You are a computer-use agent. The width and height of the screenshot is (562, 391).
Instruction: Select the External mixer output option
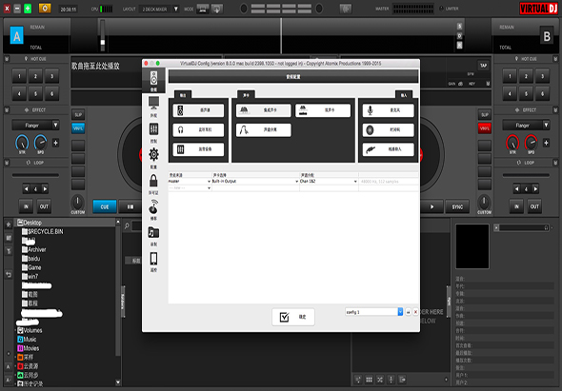click(198, 149)
